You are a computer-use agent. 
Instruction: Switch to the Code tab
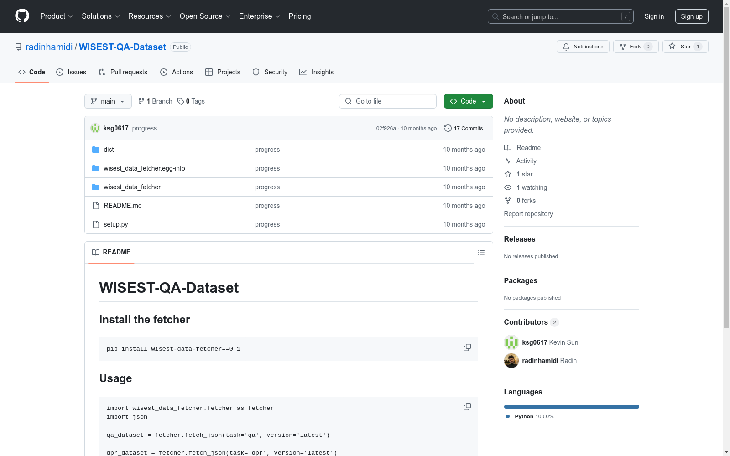[x=32, y=72]
